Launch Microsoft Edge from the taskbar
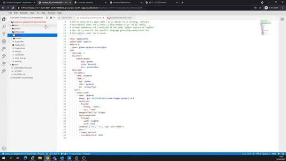 coord(25,158)
